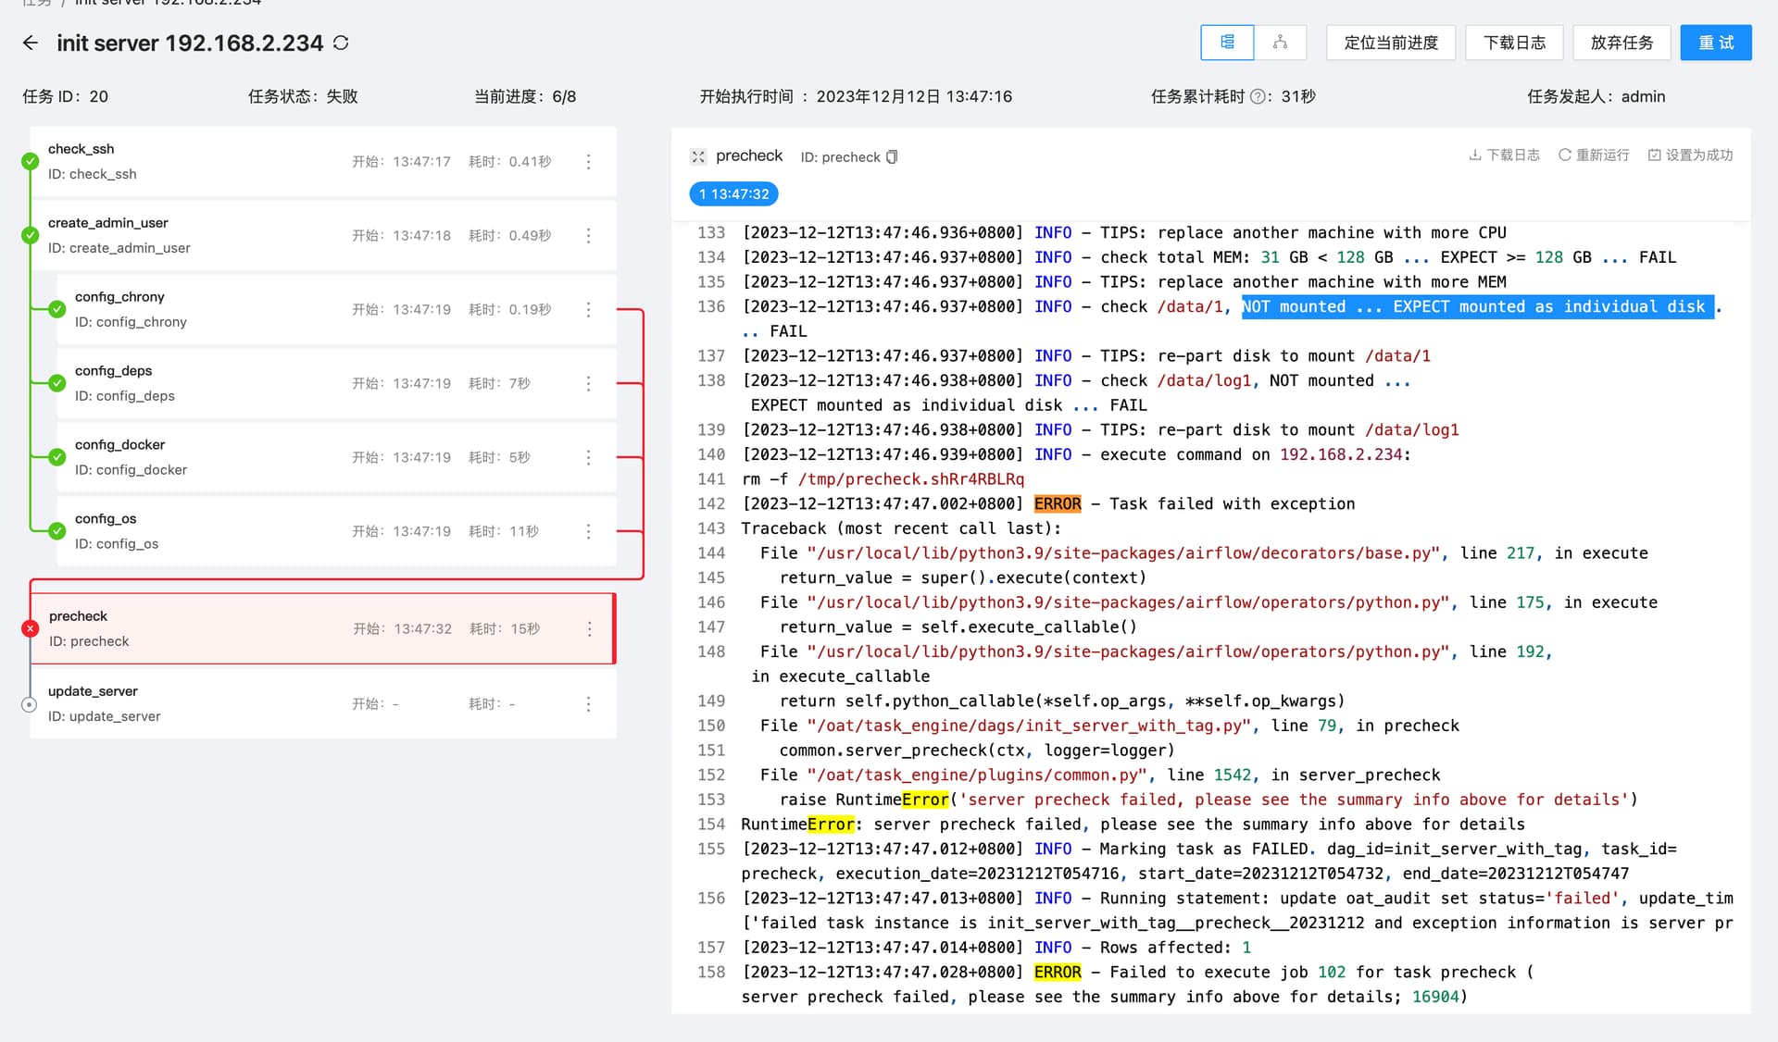Image resolution: width=1778 pixels, height=1042 pixels.
Task: Switch to DAG graph layout view
Action: (x=1280, y=43)
